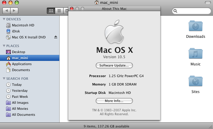Collapse the SEARCH FOR sidebar section
213x129 pixels.
point(4,79)
